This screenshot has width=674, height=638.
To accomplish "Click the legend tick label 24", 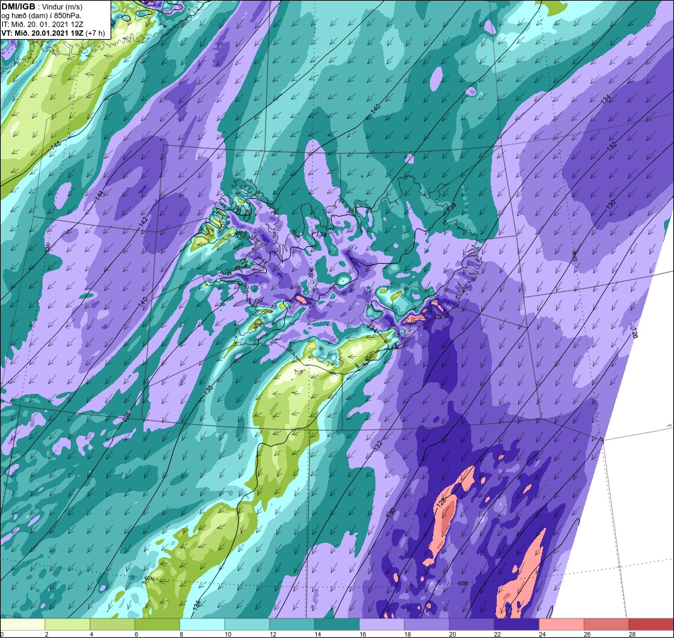I will pos(542,634).
